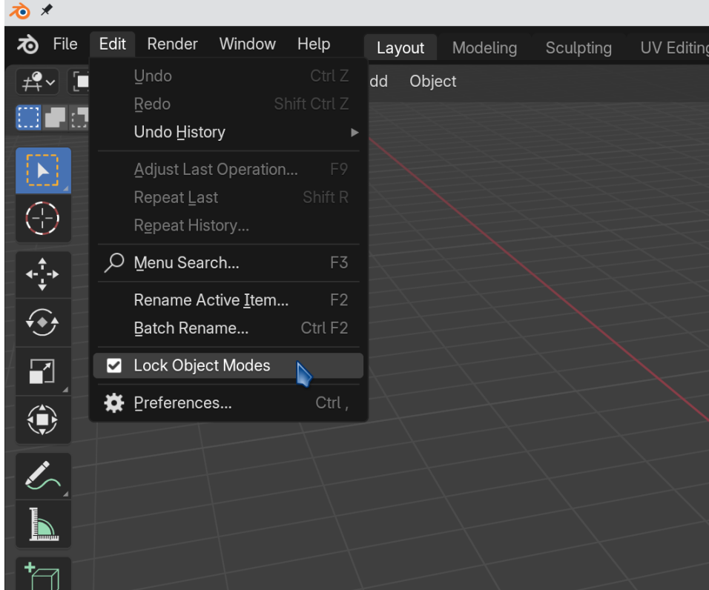This screenshot has height=590, width=709.
Task: Click the Blender logo in the menu bar
Action: coord(27,44)
